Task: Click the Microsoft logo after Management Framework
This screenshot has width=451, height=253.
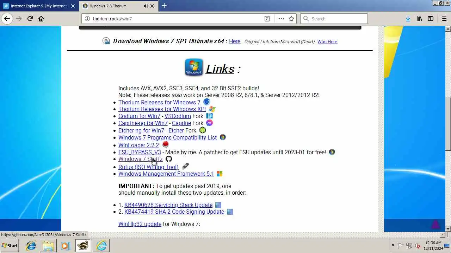Action: 220,174
